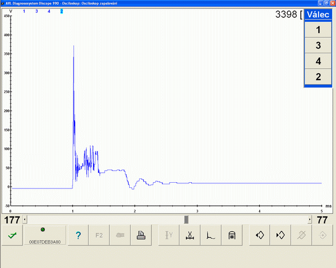Click the horizontal scrollbar thumb
The width and height of the screenshot is (336, 268).
coord(186,219)
